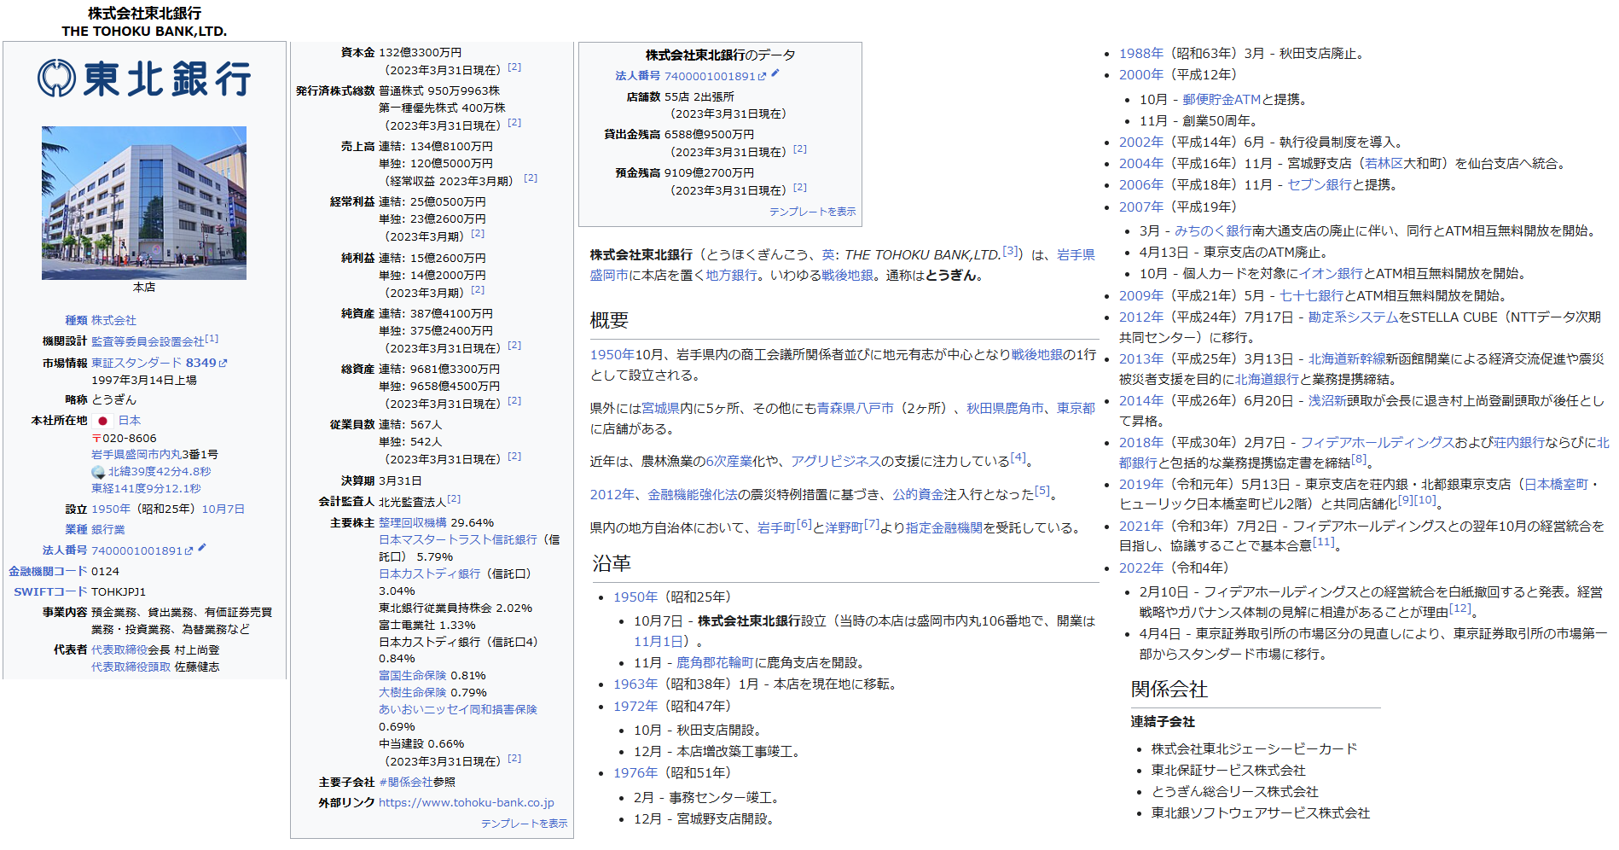Open the 荘内銀行 link

pos(1519,443)
